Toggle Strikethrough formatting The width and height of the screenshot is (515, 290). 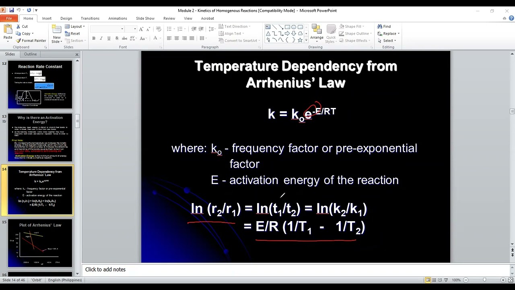click(124, 38)
